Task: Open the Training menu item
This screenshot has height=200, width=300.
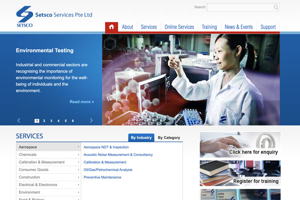Action: click(209, 27)
